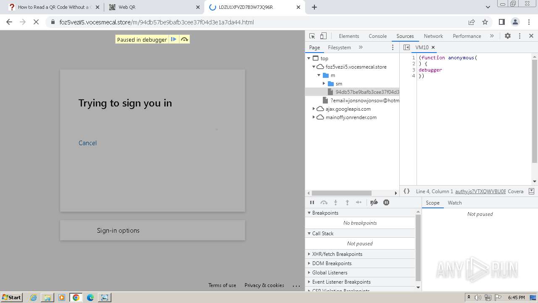Expand Event Listener Breakpoints section

360,282
